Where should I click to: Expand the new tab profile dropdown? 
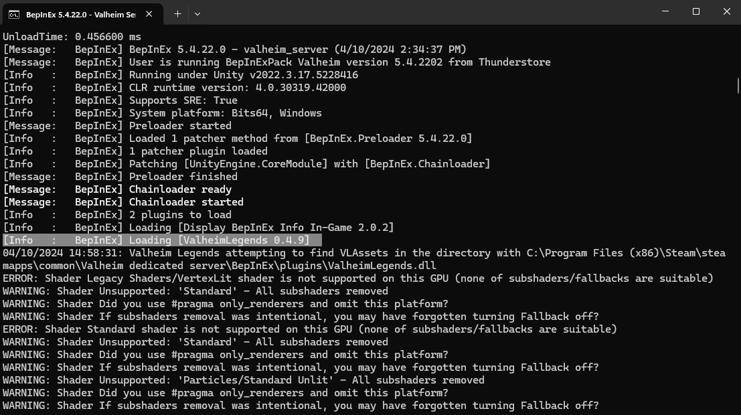tap(197, 13)
